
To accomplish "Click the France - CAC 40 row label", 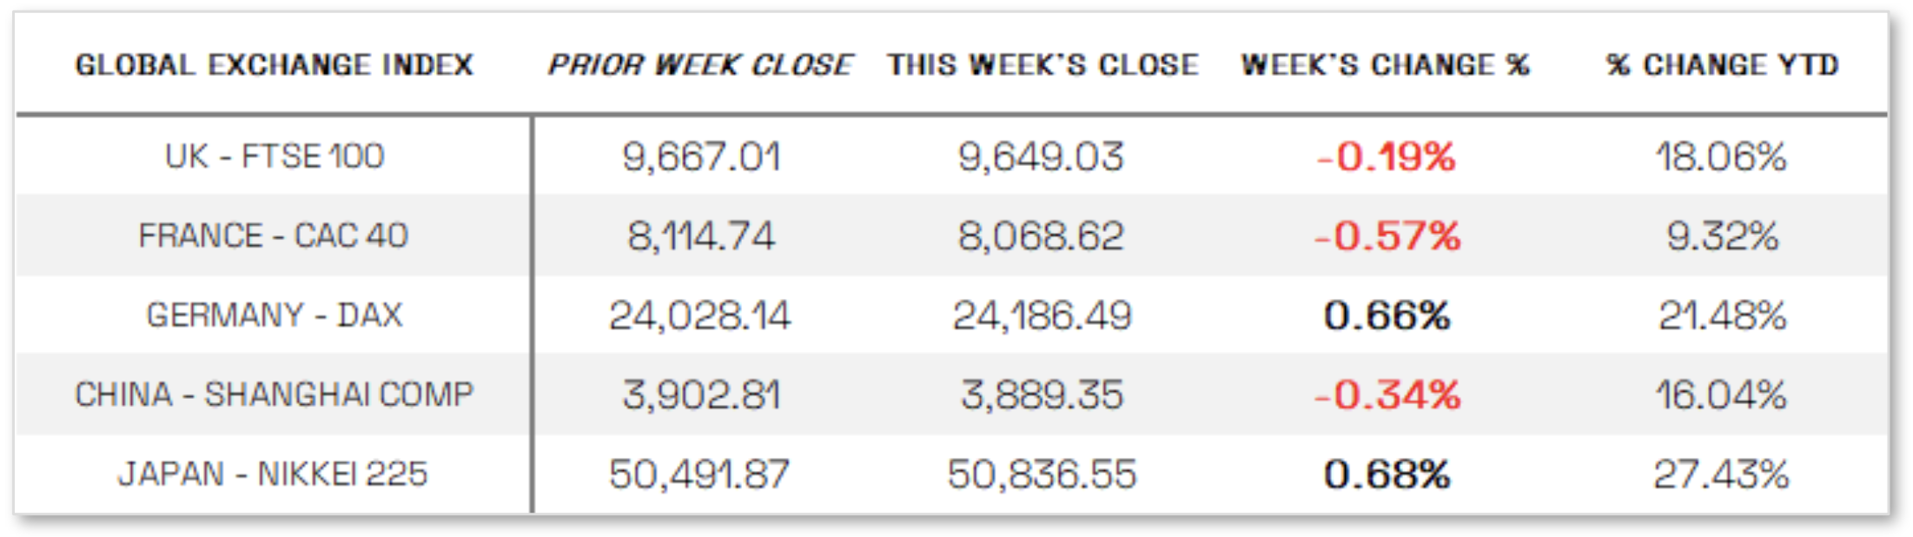I will pos(273,235).
